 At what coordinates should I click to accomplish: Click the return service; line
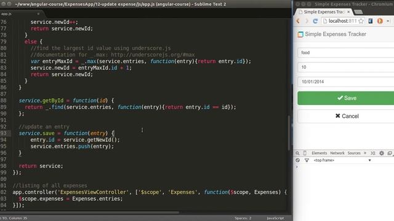click(41, 166)
